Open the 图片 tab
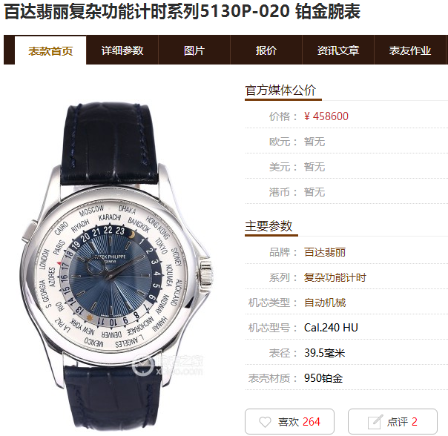 point(194,50)
